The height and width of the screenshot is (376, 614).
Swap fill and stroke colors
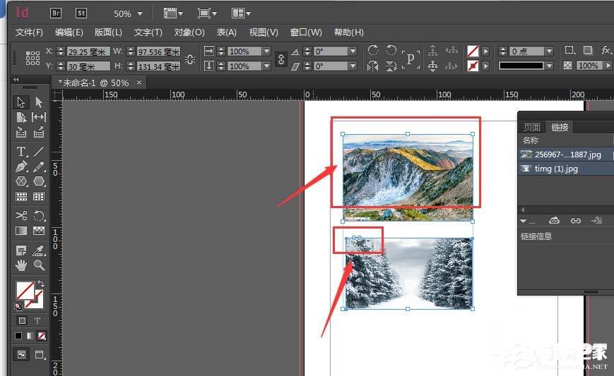[x=41, y=284]
